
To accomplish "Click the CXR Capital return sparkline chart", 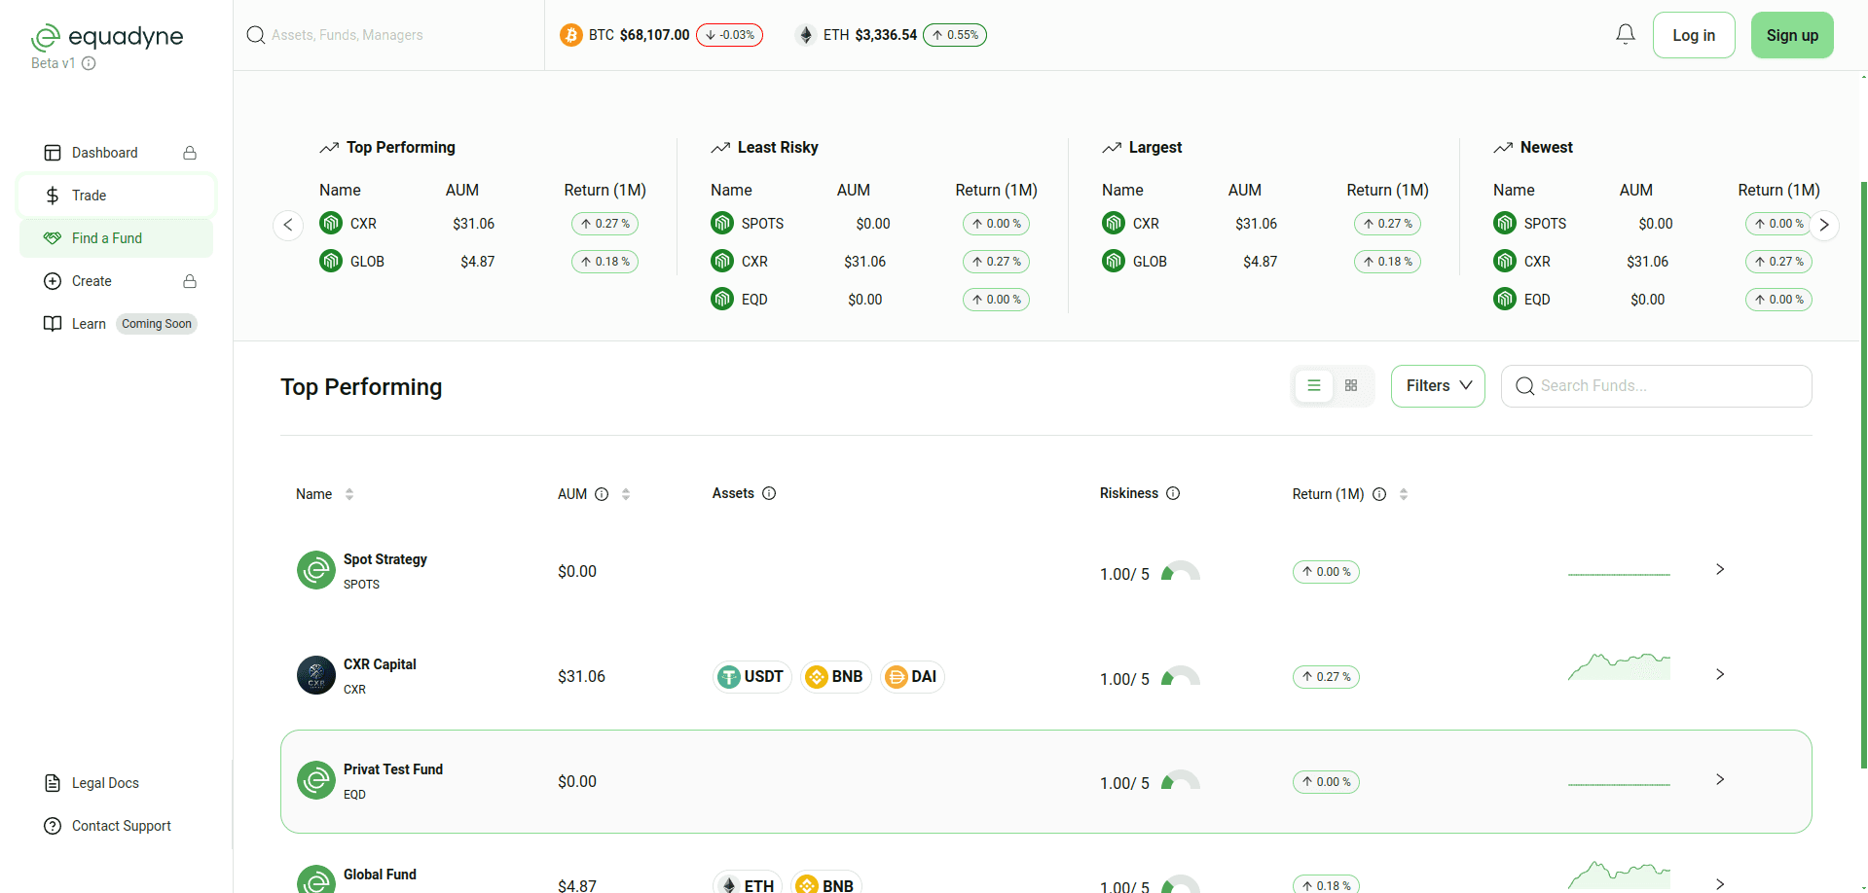I will [1618, 667].
